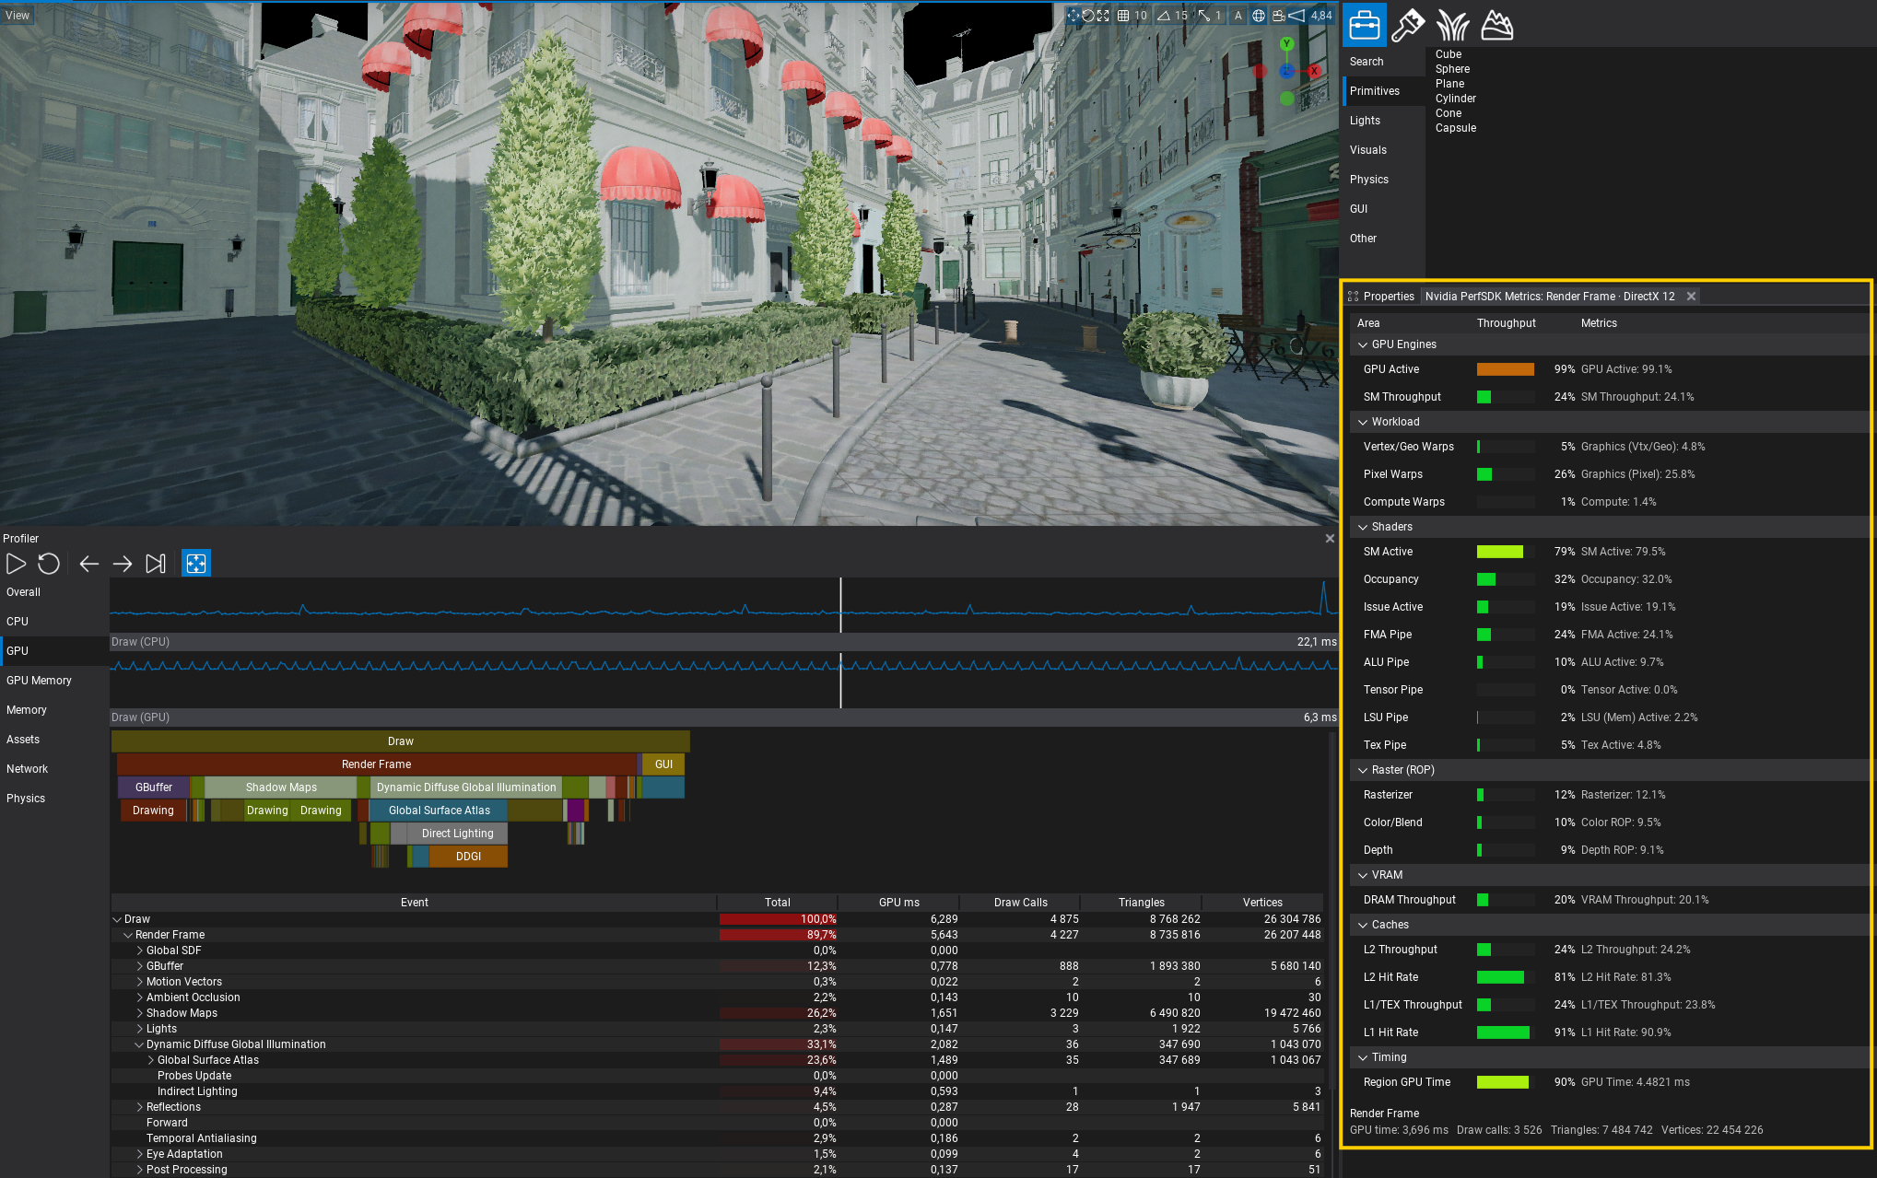The image size is (1877, 1178).
Task: Click the camera speed cone icon
Action: [1296, 16]
